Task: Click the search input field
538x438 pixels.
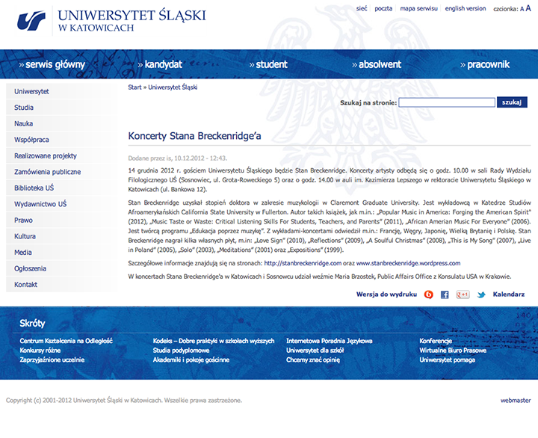Action: click(446, 102)
